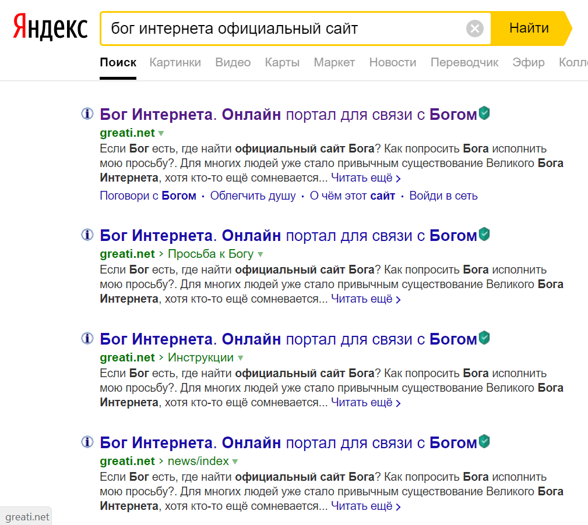Open the Новости tab
The height and width of the screenshot is (525, 588).
(393, 62)
